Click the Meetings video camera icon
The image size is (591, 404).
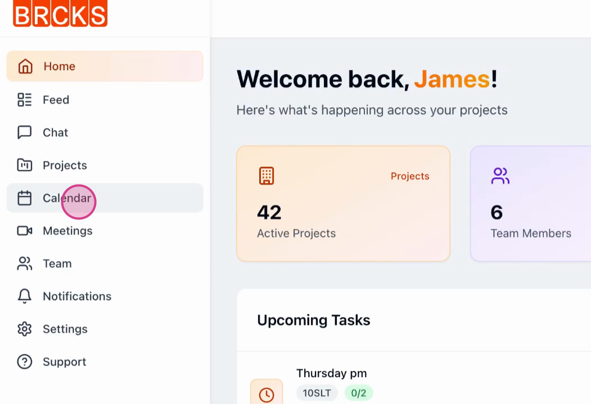click(x=25, y=231)
